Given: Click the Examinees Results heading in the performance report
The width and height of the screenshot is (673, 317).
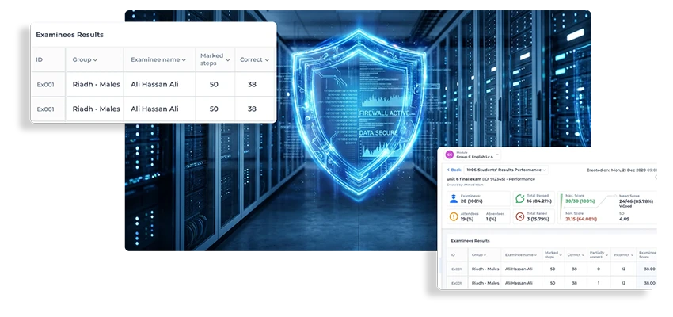Looking at the screenshot, I should point(470,241).
